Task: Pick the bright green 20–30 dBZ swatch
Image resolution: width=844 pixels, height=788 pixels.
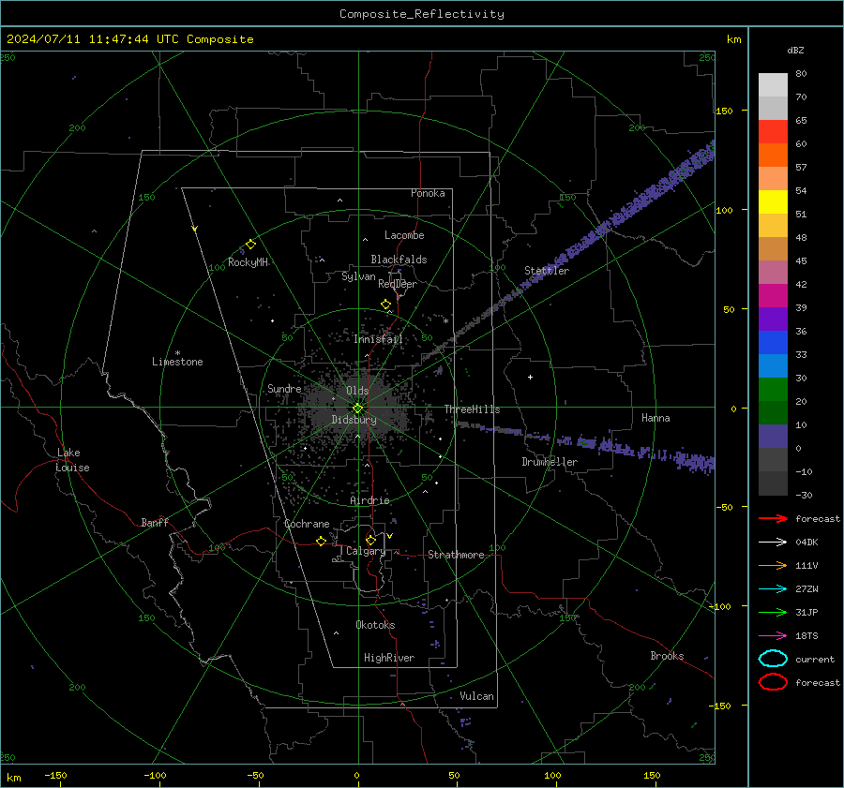Action: click(x=773, y=390)
